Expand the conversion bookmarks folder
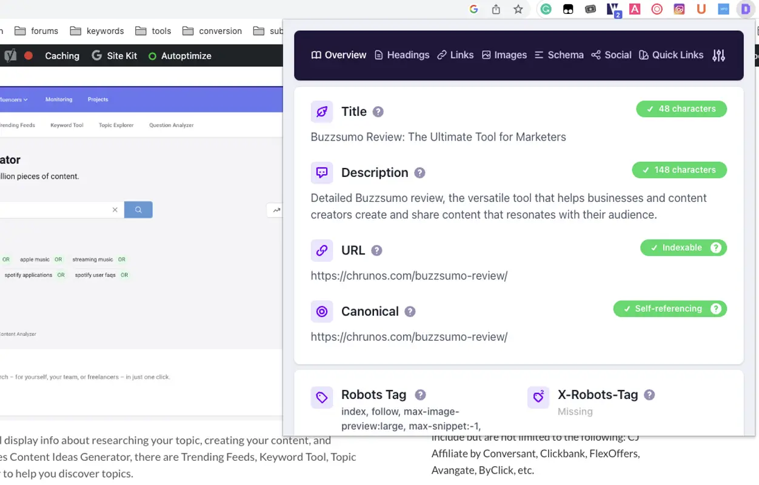 click(x=212, y=31)
